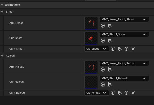Clear the Cam Reload class value
Image resolution: width=154 pixels, height=105 pixels.
pyautogui.click(x=133, y=93)
